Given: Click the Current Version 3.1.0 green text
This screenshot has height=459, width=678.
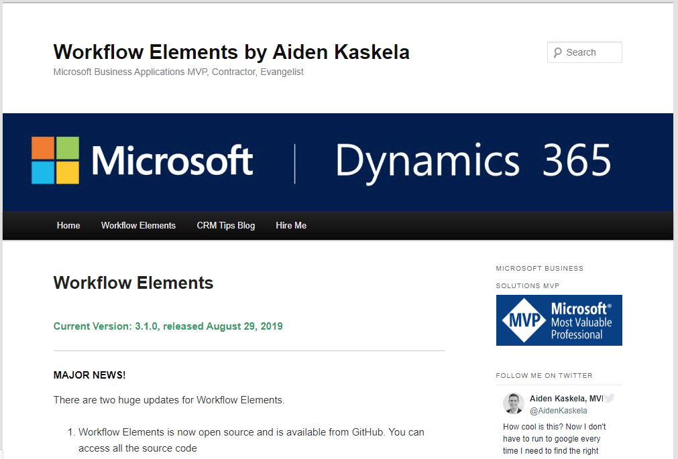Looking at the screenshot, I should pos(168,326).
